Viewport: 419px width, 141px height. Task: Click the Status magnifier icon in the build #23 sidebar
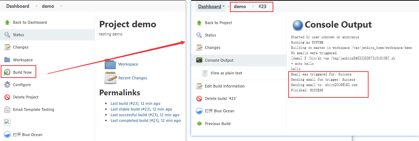click(199, 35)
